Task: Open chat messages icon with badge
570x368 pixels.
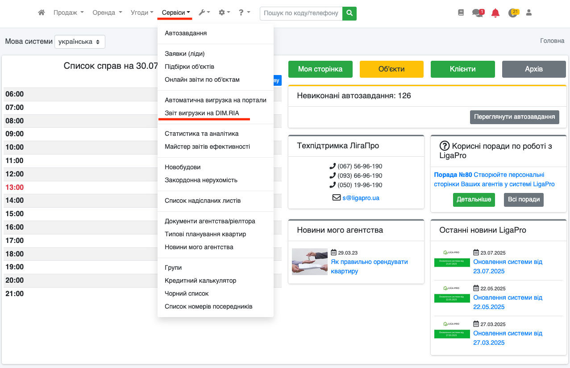Action: click(478, 13)
